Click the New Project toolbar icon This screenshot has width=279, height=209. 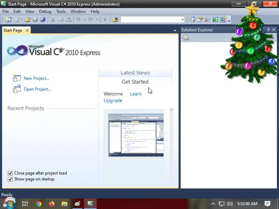coord(8,20)
